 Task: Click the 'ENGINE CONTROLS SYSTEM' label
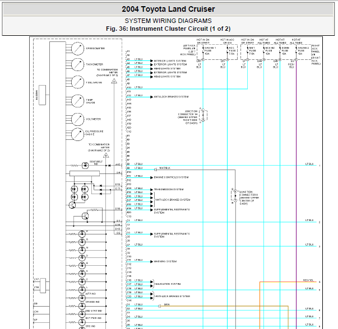click(171, 177)
